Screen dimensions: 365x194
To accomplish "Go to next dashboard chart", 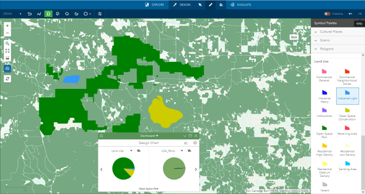I will coord(196,170).
